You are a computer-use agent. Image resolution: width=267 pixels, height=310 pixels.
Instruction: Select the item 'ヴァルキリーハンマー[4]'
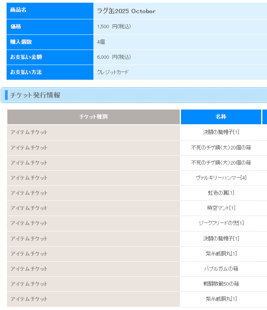221,178
